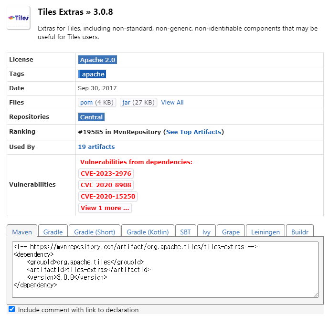Grab the textarea resize handle corner
The image size is (329, 316).
click(x=316, y=295)
